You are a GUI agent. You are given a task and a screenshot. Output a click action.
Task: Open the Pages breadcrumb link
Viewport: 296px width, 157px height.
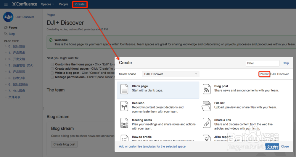(x=51, y=15)
